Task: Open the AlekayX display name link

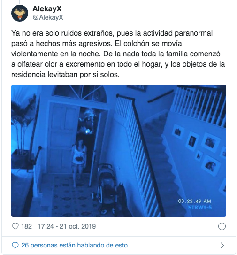Action: (47, 8)
